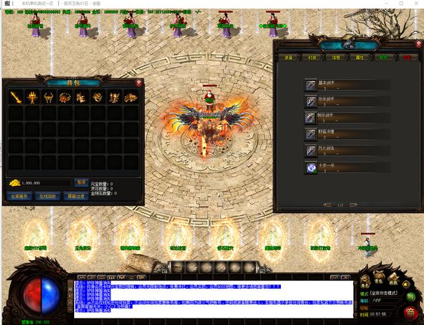Viewport: 424px width, 325px height.
Task: Select the golden armor item in backpack
Action: point(32,97)
